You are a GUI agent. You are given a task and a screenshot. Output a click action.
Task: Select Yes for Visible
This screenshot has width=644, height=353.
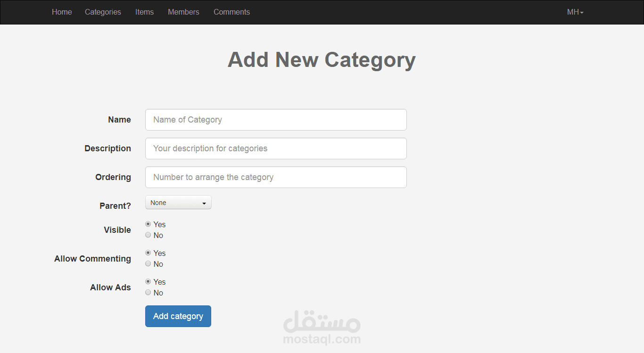pos(148,224)
